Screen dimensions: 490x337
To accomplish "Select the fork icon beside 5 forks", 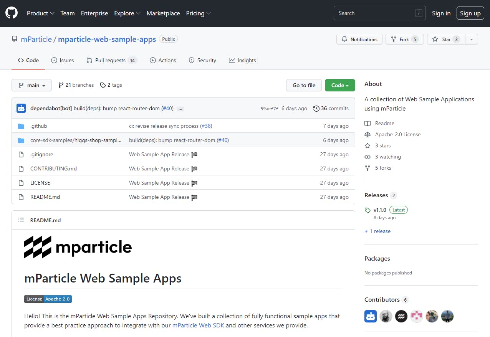I will [367, 168].
